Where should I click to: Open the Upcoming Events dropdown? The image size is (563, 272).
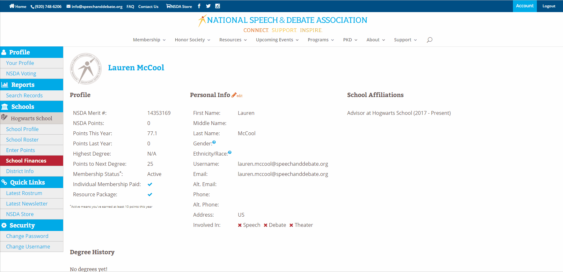click(x=277, y=40)
